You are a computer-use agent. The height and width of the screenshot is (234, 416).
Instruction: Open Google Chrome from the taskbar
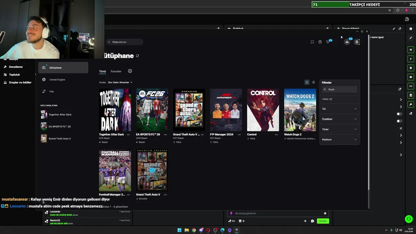[194, 230]
